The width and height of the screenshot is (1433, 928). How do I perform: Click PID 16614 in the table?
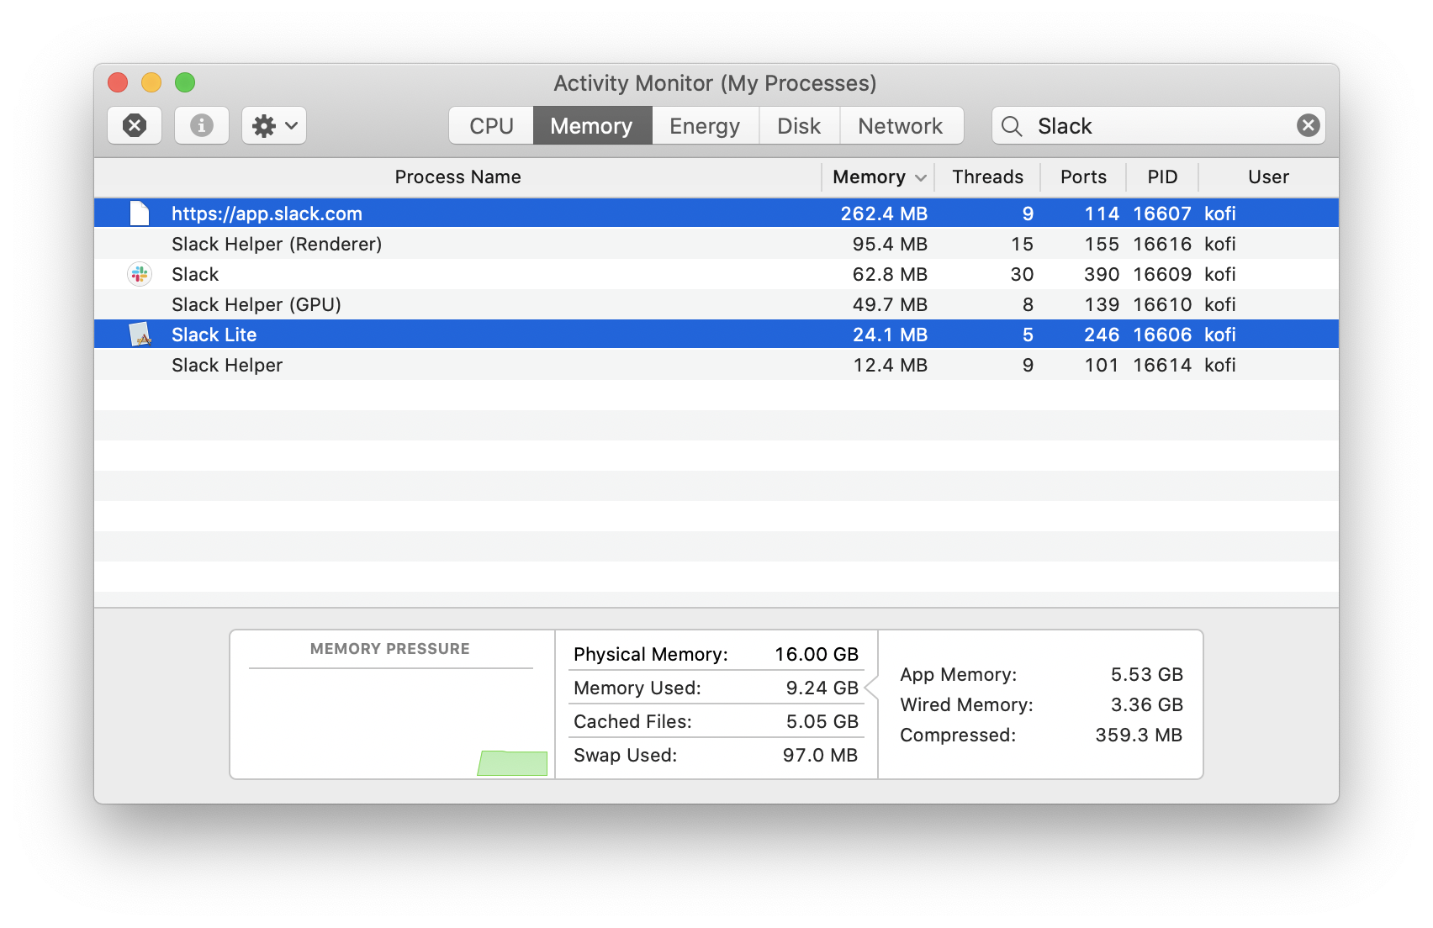(x=1162, y=365)
